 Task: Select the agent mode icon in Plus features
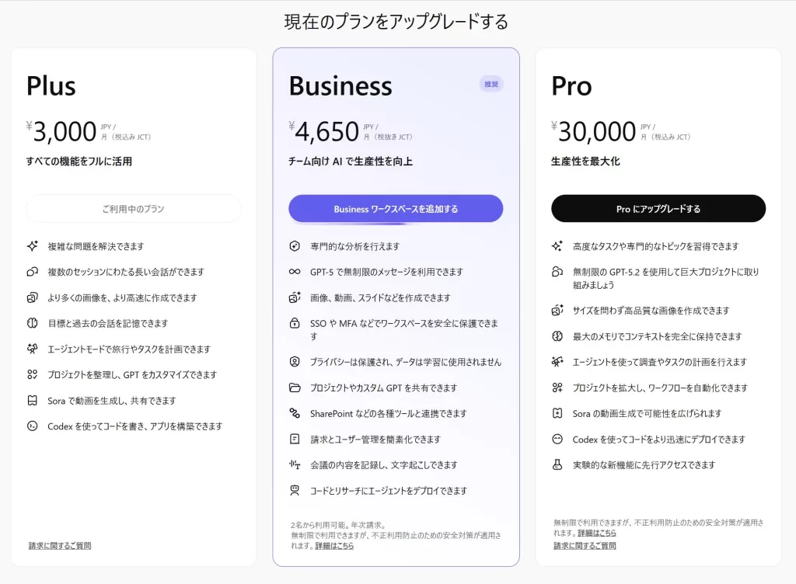click(x=33, y=349)
